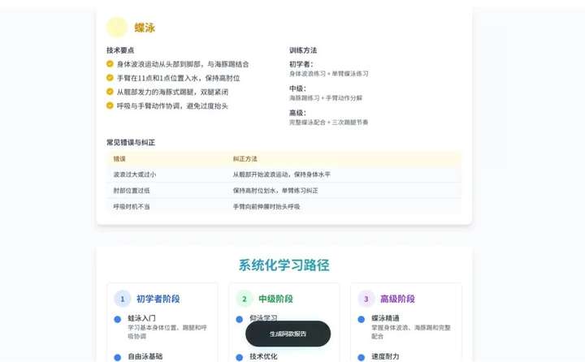Click the 高级: training label
Viewport: 585px width, 362px height.
[x=297, y=113]
